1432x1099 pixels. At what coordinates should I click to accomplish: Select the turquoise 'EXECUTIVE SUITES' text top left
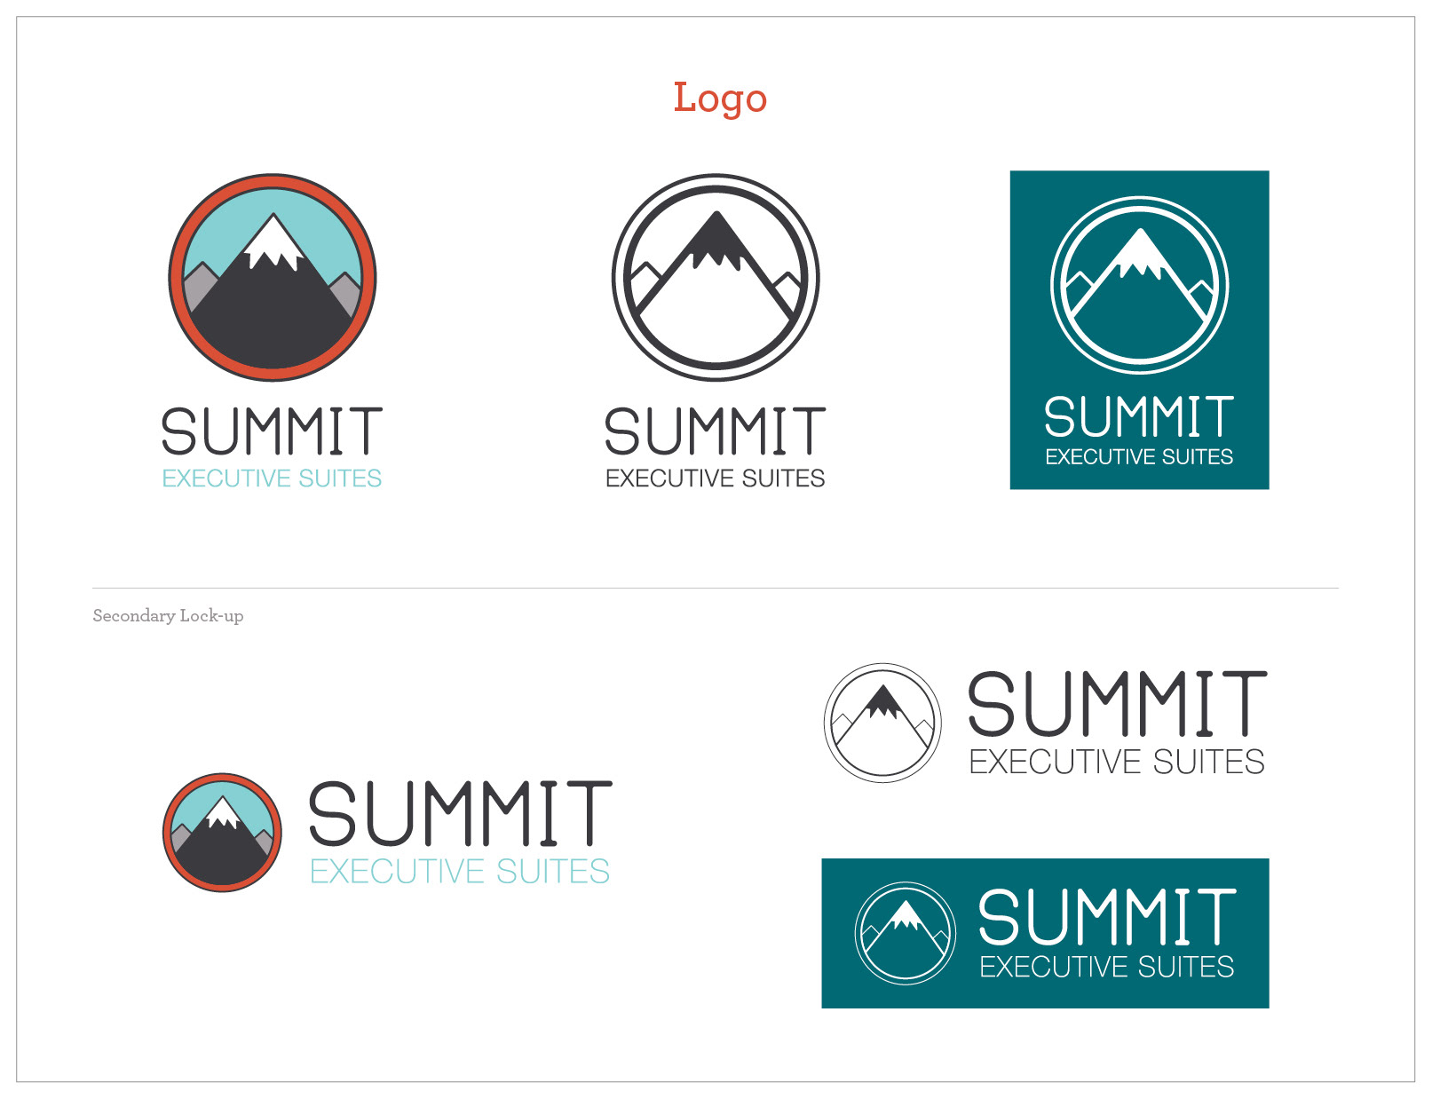(272, 478)
